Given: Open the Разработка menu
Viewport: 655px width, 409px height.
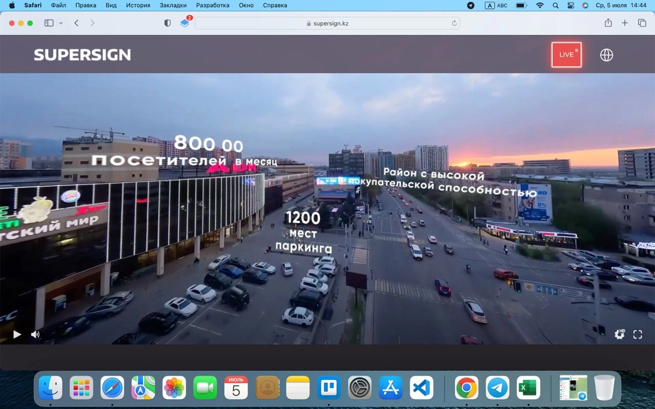Looking at the screenshot, I should 212,5.
